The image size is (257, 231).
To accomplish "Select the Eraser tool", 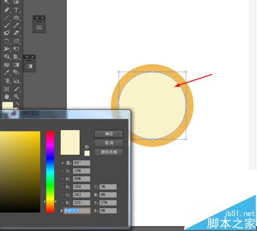I will click(x=16, y=33).
